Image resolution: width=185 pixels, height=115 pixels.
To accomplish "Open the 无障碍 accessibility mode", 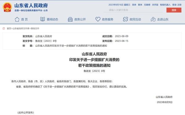I will pos(147,5).
